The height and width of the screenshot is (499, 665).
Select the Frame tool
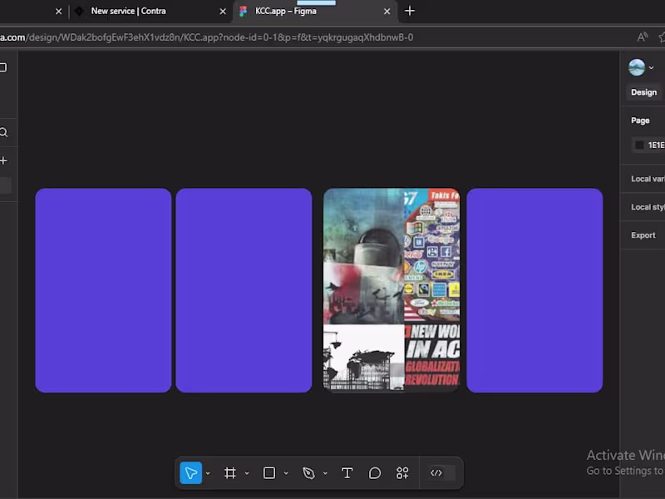tap(230, 472)
